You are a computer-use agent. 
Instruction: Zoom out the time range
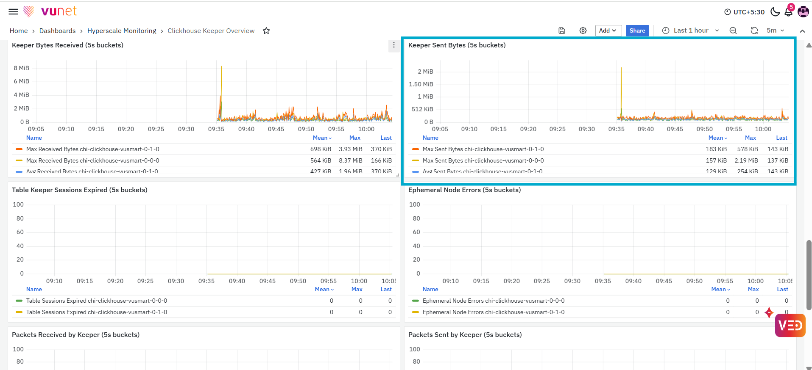click(733, 30)
